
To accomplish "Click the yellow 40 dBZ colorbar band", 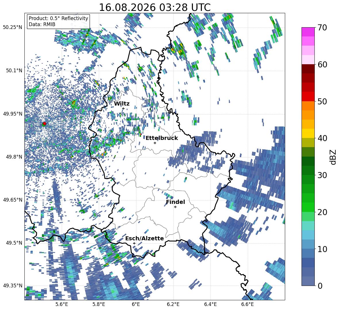I will click(x=308, y=133).
